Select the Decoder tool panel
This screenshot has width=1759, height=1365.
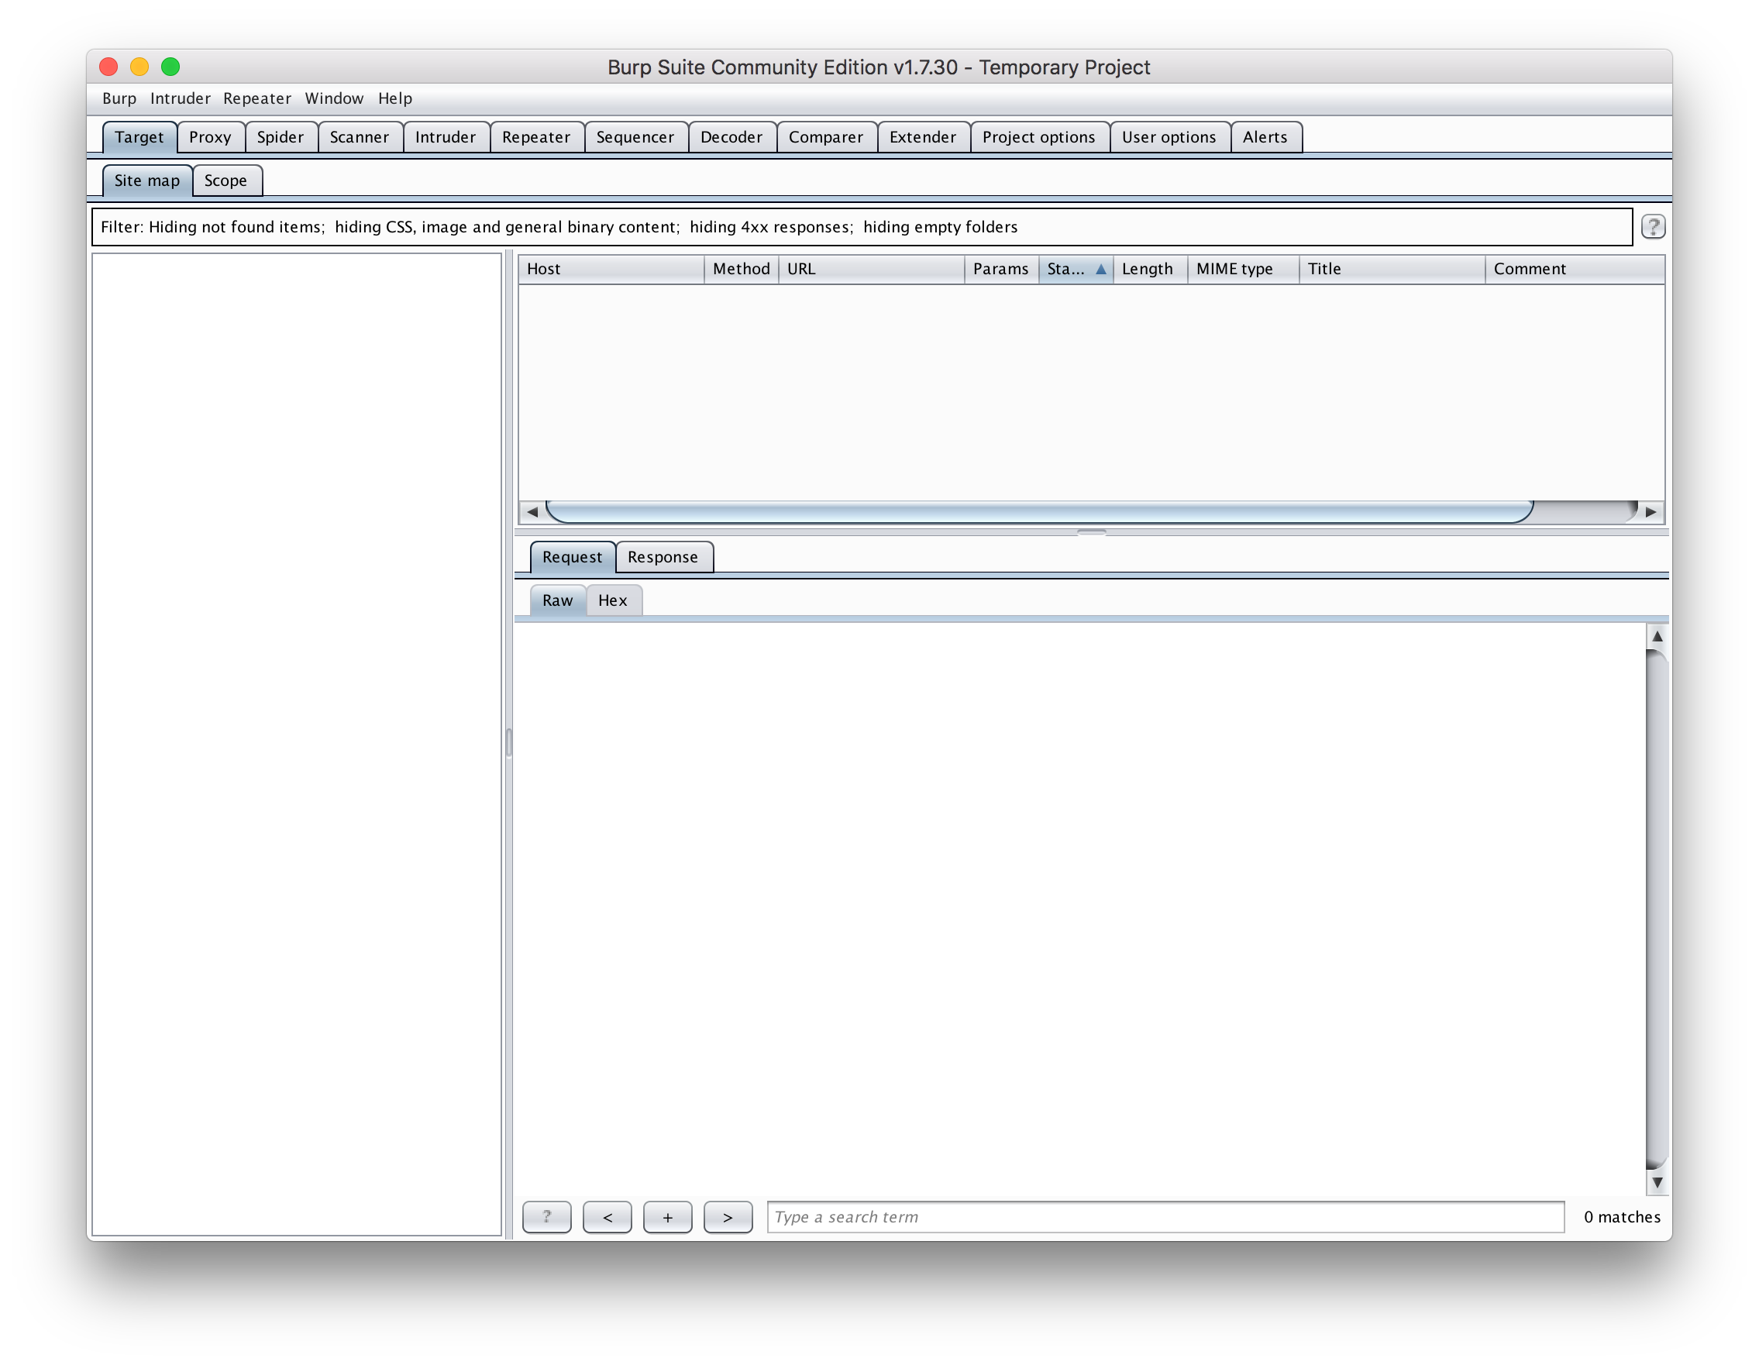tap(730, 137)
